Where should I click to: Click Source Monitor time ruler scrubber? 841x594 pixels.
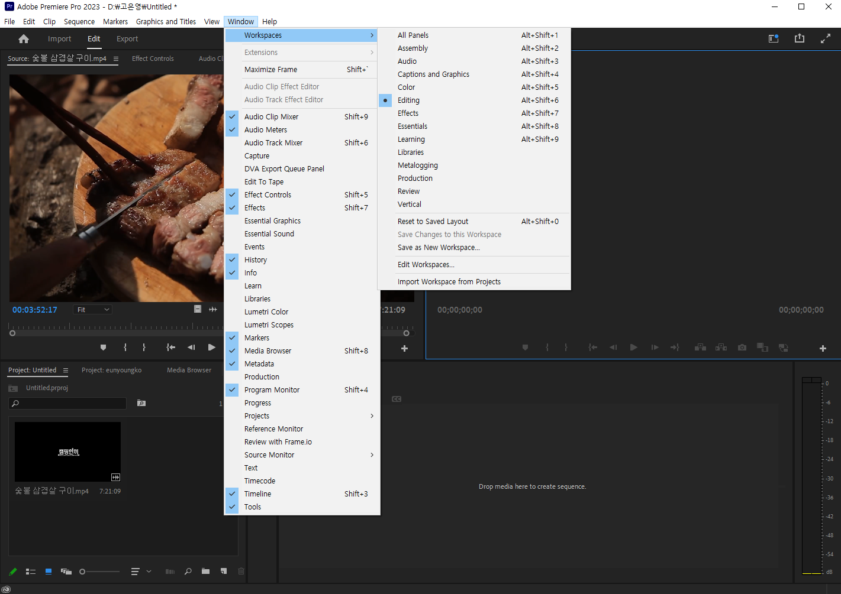[116, 326]
